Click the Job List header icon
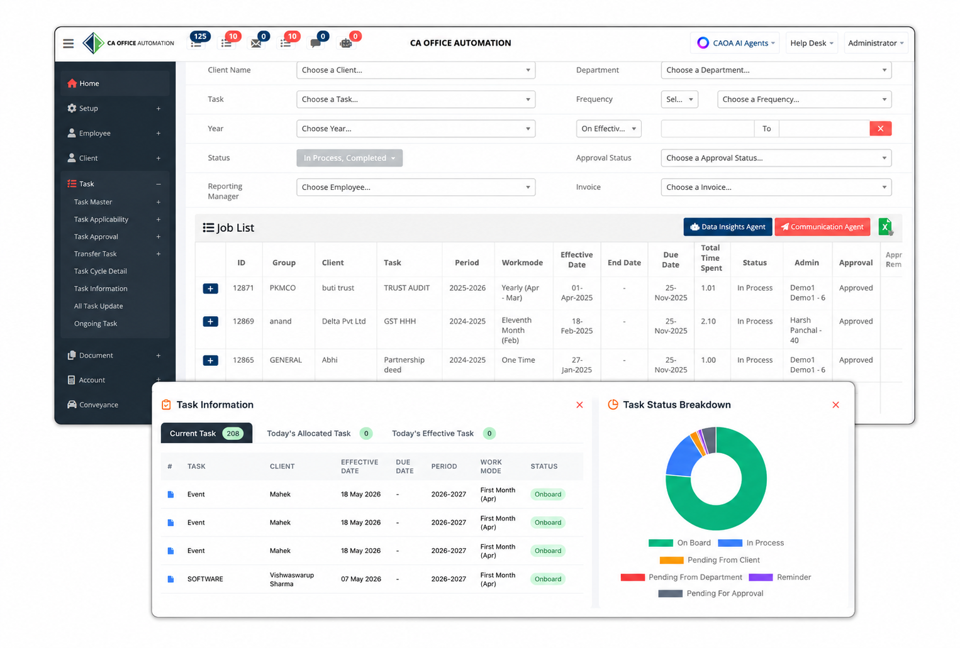Screen dimensions: 960x648 [x=208, y=228]
